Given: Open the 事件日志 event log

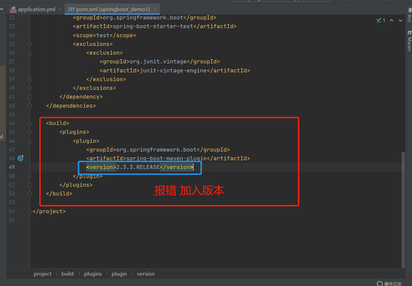Looking at the screenshot, I should pyautogui.click(x=389, y=284).
